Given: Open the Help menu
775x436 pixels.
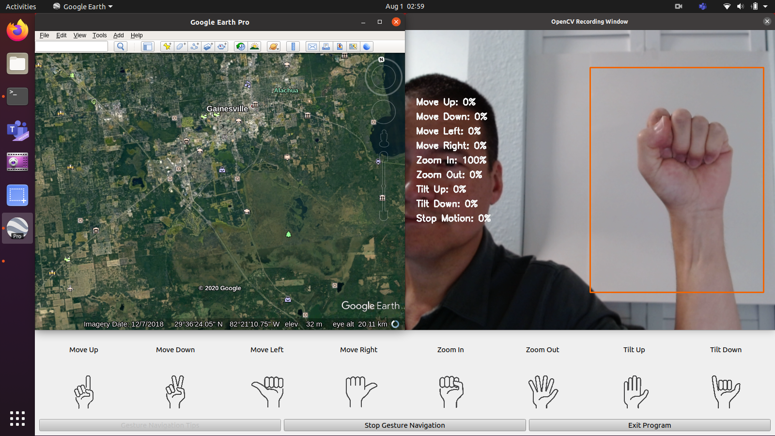Looking at the screenshot, I should pos(137,35).
